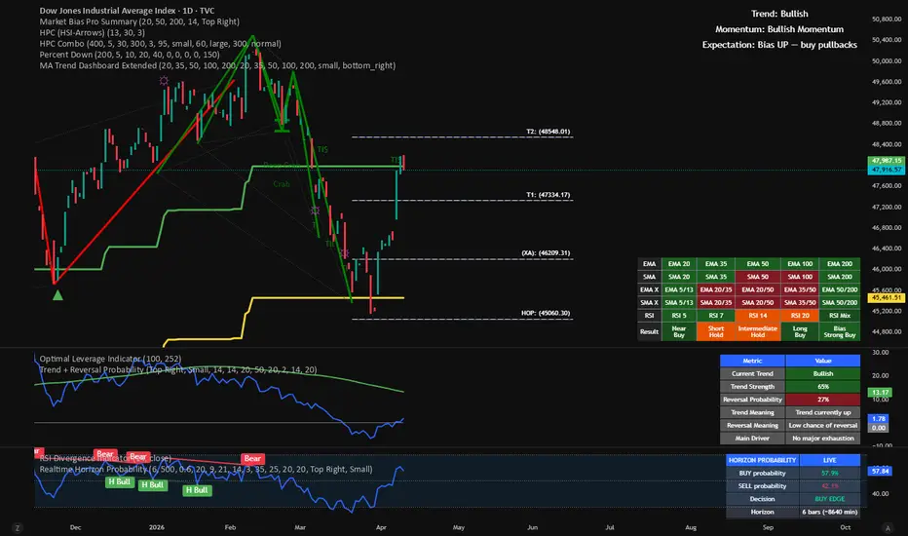908x536 pixels.
Task: Click the LIVE header cell
Action: coord(830,460)
